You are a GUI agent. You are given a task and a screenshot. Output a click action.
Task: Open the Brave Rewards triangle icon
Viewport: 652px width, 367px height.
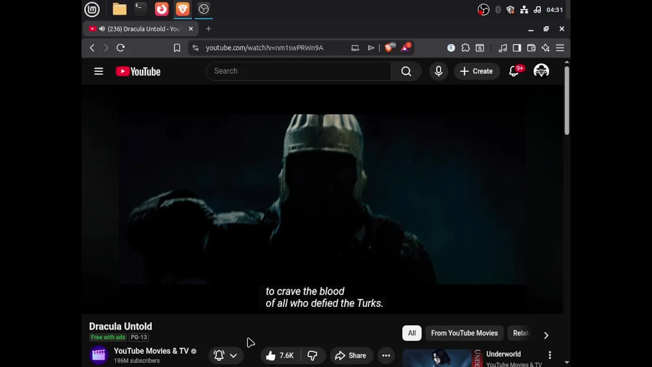tap(406, 48)
